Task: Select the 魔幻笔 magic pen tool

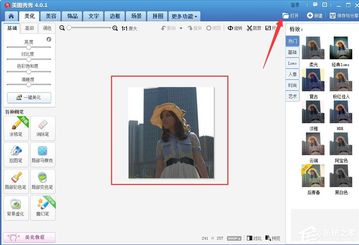Action: pos(43,208)
